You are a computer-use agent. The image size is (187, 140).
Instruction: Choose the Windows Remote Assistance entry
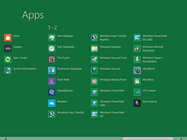[x=153, y=49]
